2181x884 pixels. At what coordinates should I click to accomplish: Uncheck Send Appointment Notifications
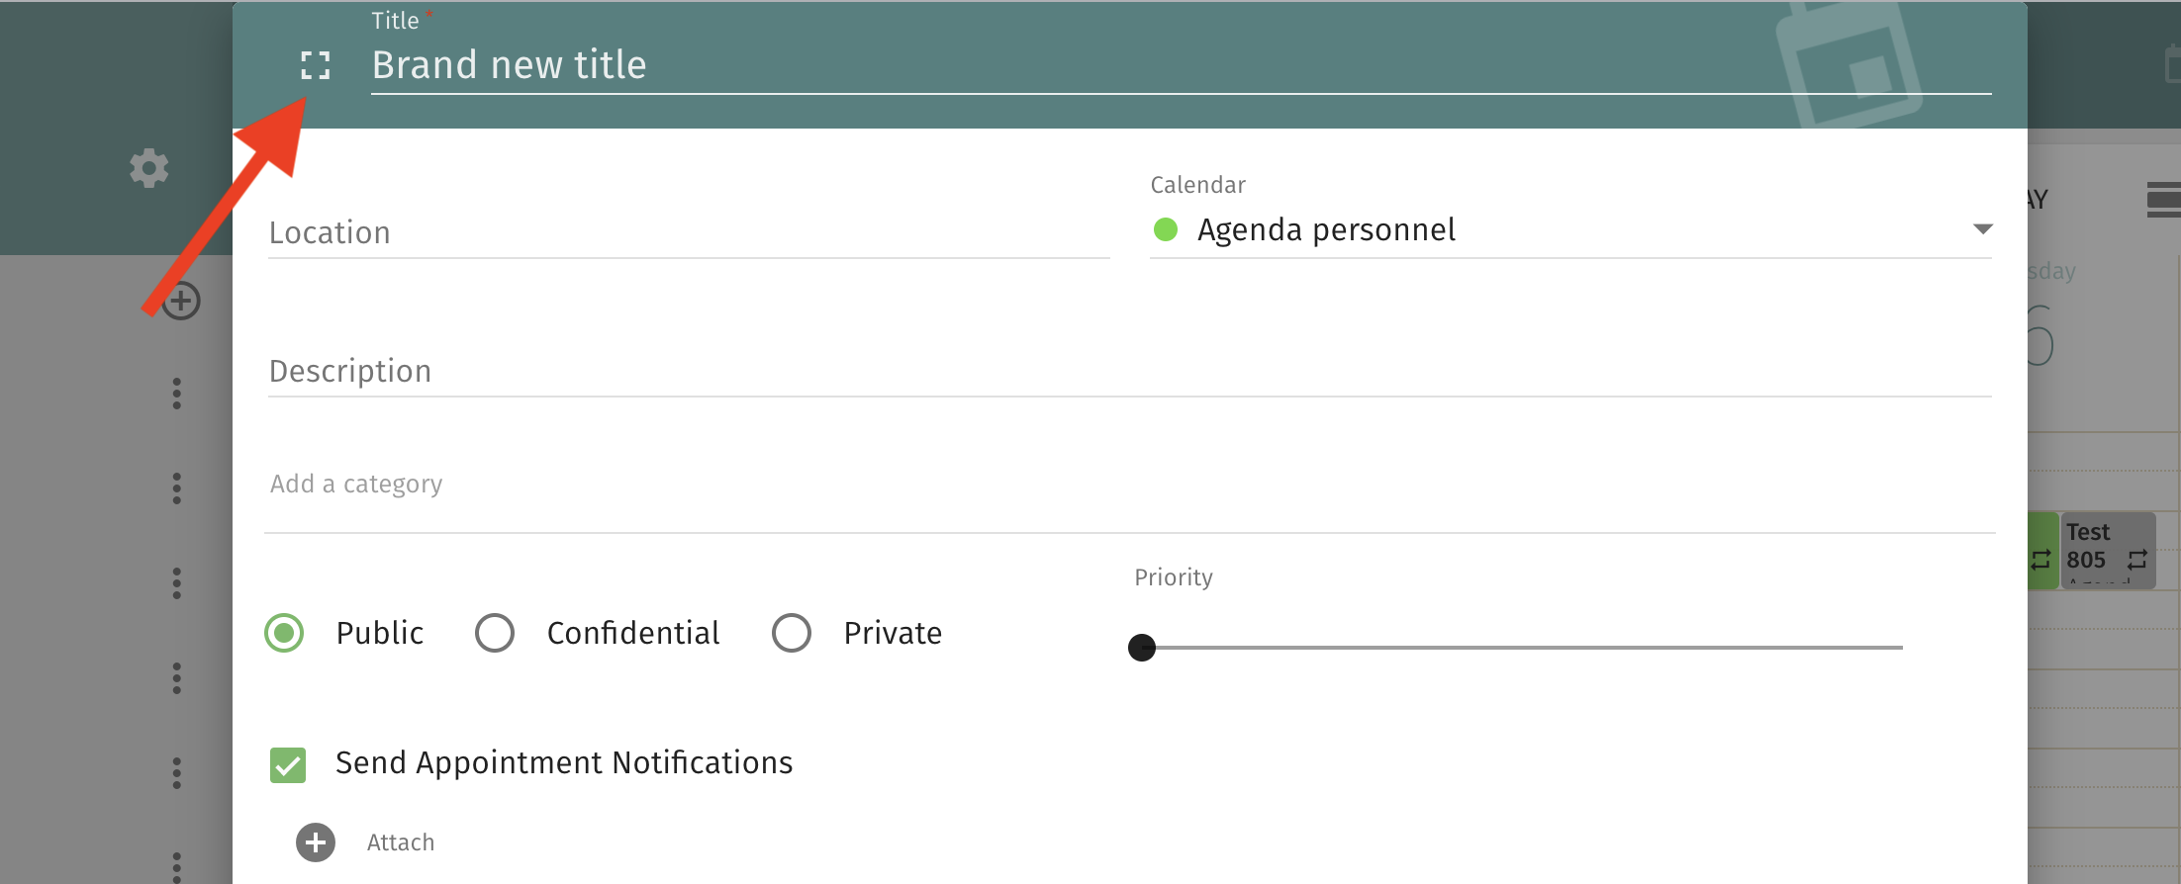(x=288, y=764)
